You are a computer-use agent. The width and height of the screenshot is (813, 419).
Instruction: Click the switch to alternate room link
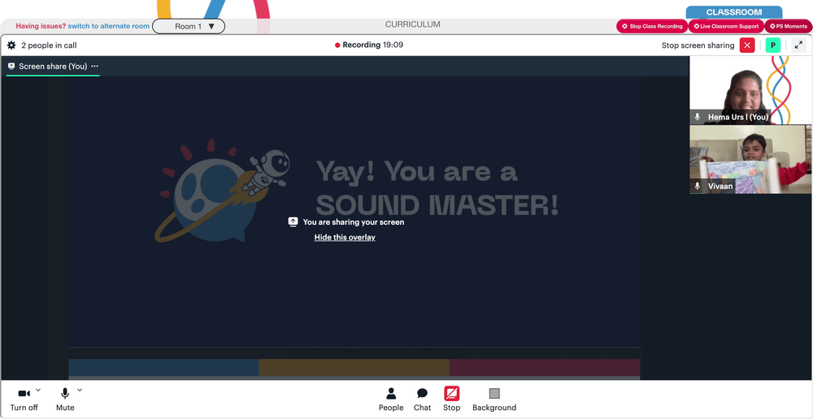pos(109,26)
